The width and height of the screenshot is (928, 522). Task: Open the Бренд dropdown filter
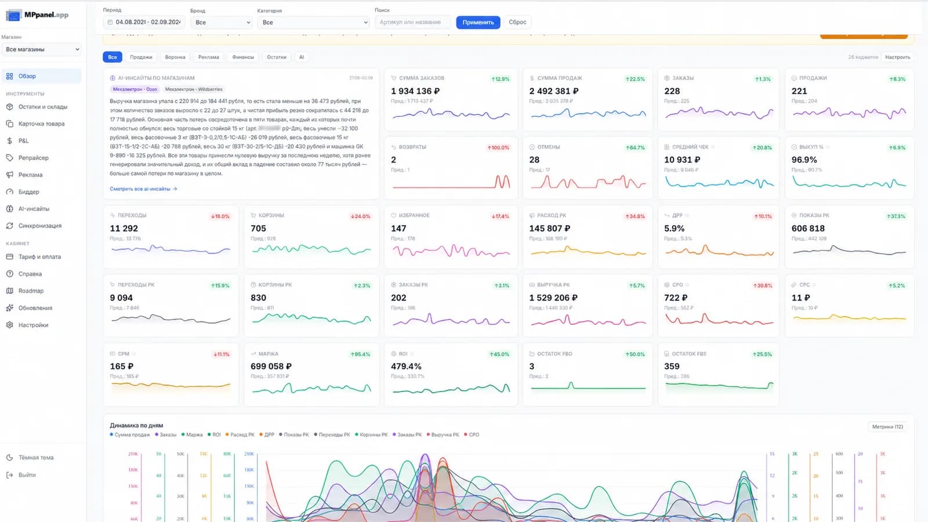pos(221,22)
